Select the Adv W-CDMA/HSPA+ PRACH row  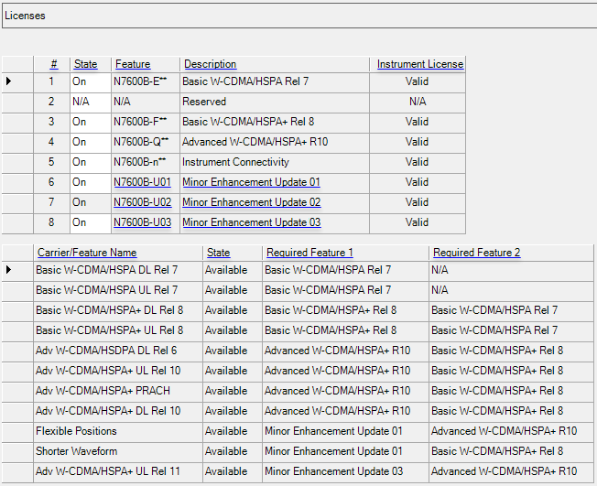pyautogui.click(x=298, y=391)
